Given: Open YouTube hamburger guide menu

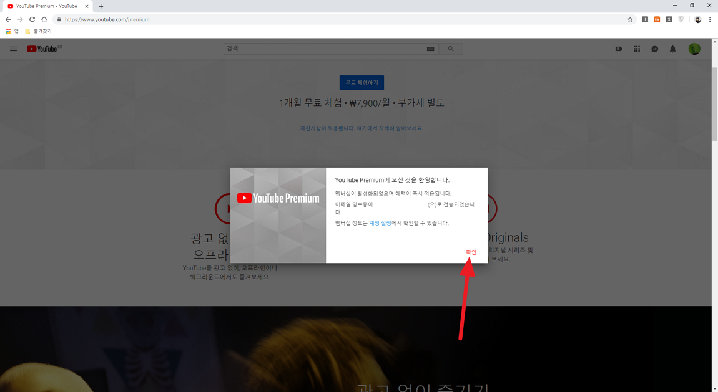Looking at the screenshot, I should click(x=13, y=49).
